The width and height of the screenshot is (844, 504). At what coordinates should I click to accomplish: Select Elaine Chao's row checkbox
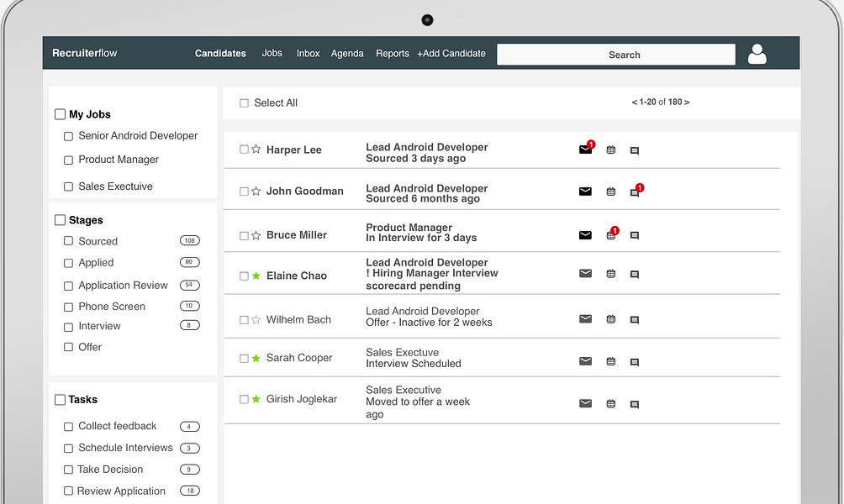[244, 276]
